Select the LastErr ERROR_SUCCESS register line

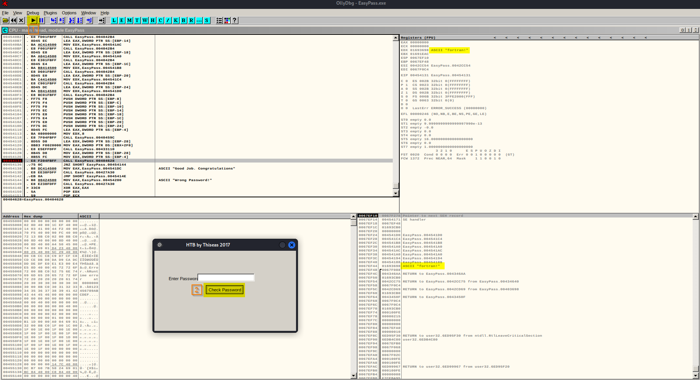click(443, 108)
